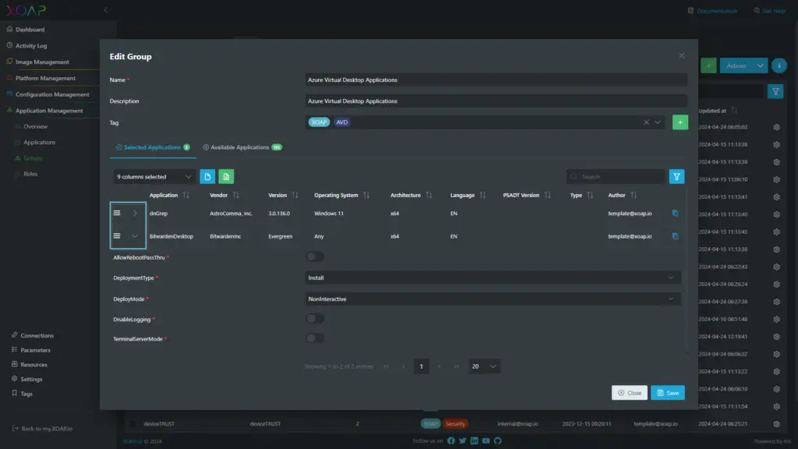Toggle TerminalServerMode switch
This screenshot has height=449, width=798.
click(315, 338)
